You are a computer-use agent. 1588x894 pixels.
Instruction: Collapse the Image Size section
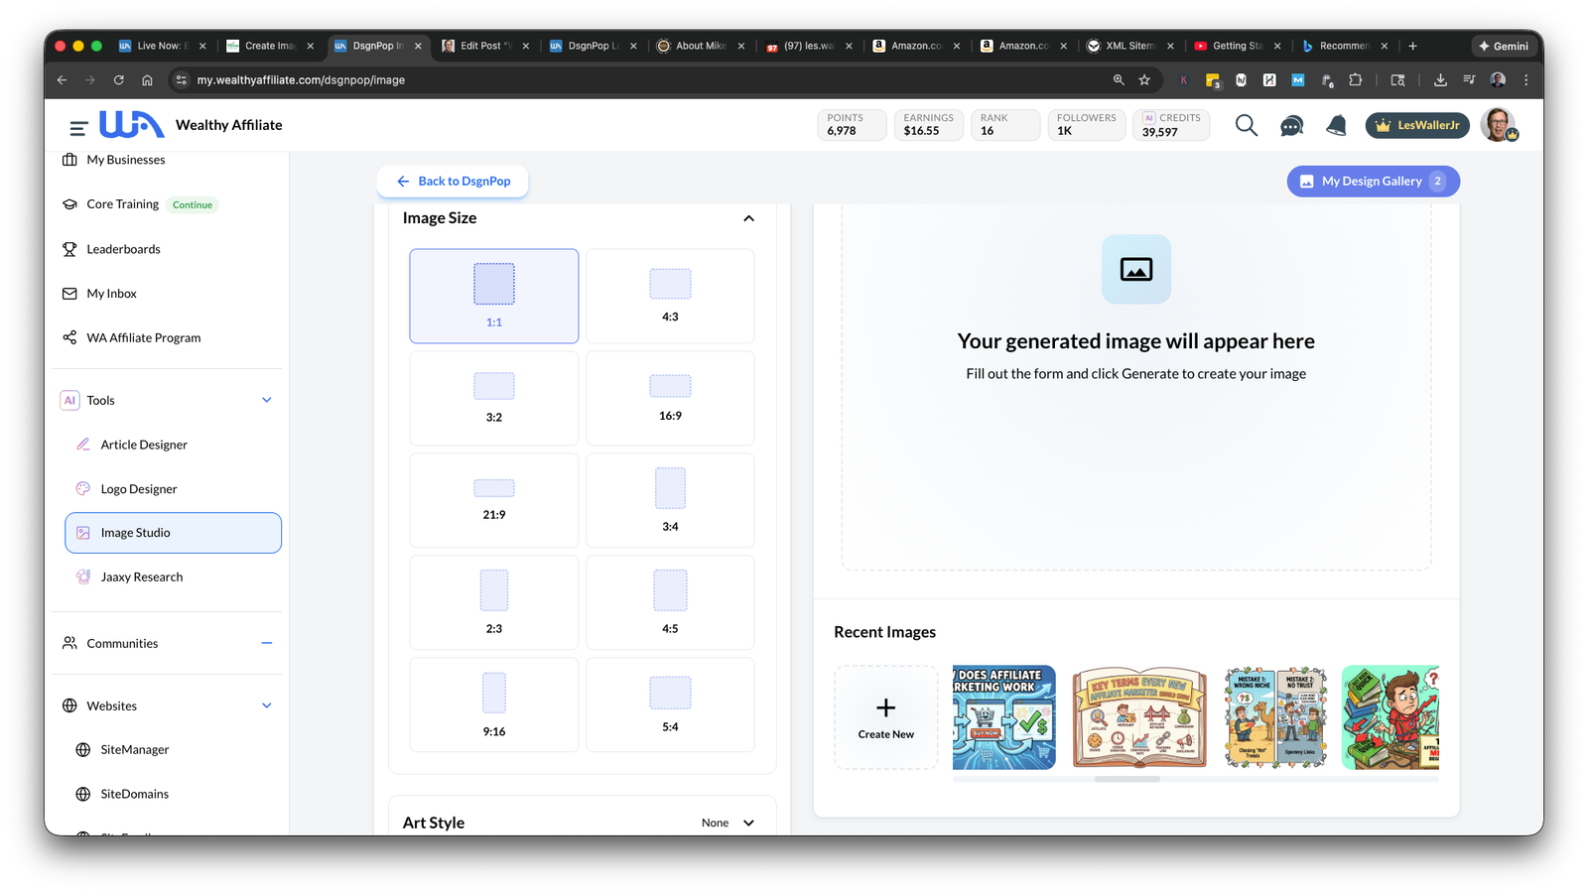click(748, 218)
